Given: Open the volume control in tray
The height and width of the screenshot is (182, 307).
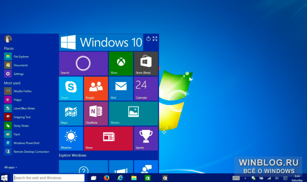Looking at the screenshot, I should pos(277,178).
